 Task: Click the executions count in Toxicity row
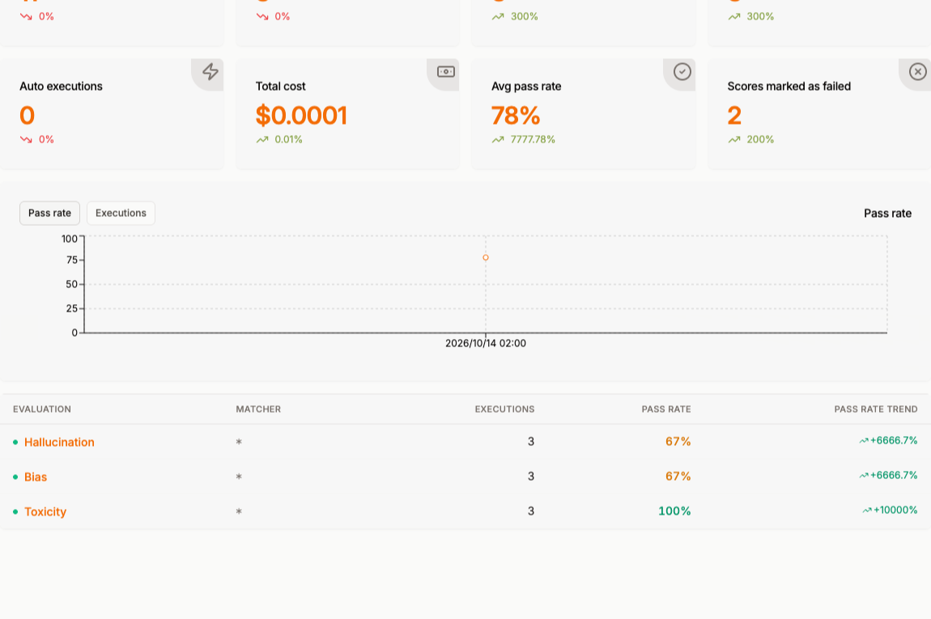[531, 511]
